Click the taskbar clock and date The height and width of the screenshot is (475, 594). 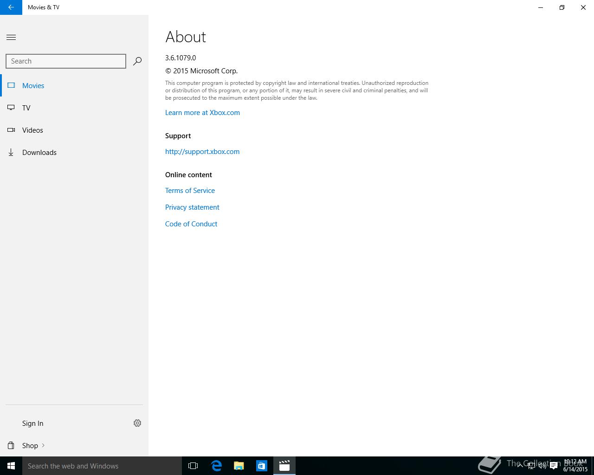575,466
